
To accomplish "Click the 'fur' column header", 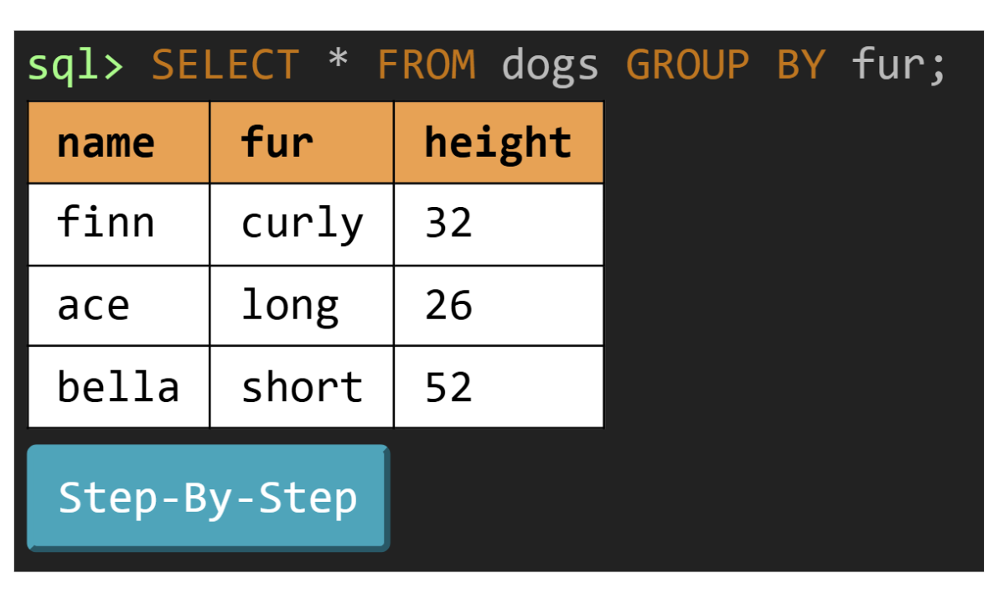I will pyautogui.click(x=277, y=142).
